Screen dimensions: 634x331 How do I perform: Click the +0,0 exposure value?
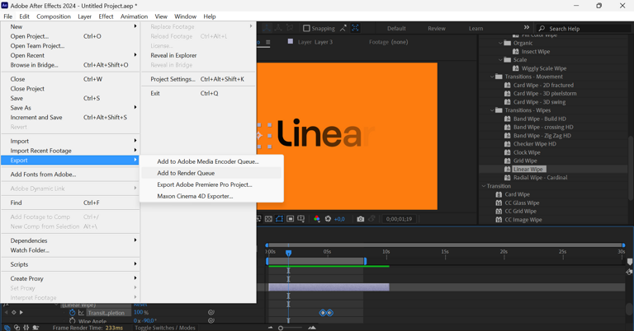point(339,219)
